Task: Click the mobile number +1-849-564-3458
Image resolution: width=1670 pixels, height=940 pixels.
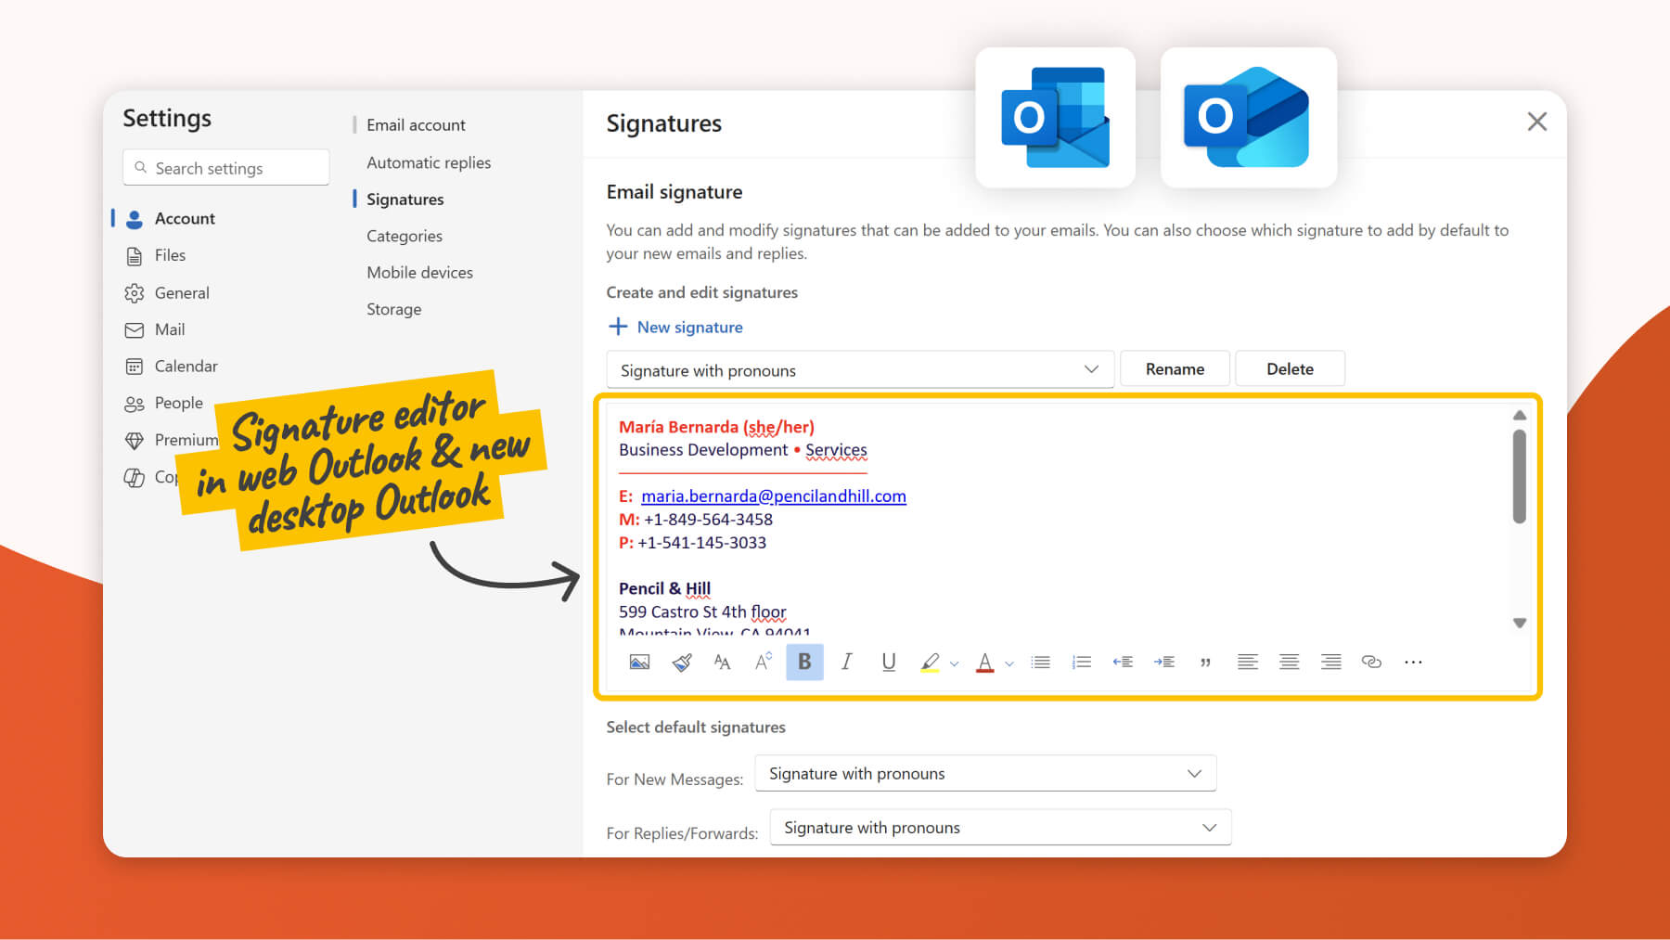Action: point(709,519)
